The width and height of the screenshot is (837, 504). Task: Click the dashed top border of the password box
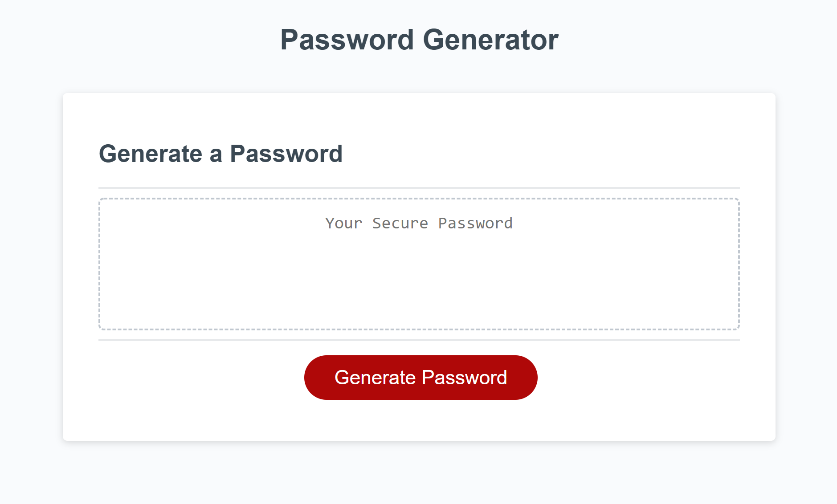(419, 199)
